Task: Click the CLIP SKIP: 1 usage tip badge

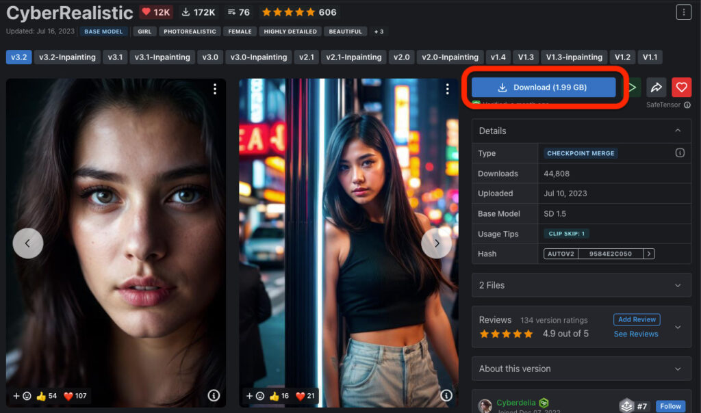Action: pos(566,234)
